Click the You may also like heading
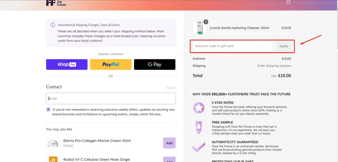The image size is (338, 162). click(x=59, y=129)
